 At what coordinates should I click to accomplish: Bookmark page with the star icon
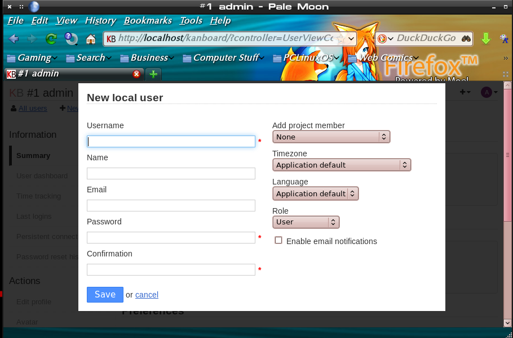pyautogui.click(x=340, y=39)
